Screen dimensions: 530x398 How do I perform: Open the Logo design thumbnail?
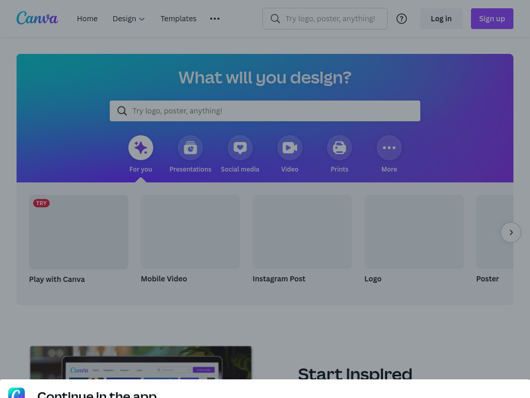(414, 232)
